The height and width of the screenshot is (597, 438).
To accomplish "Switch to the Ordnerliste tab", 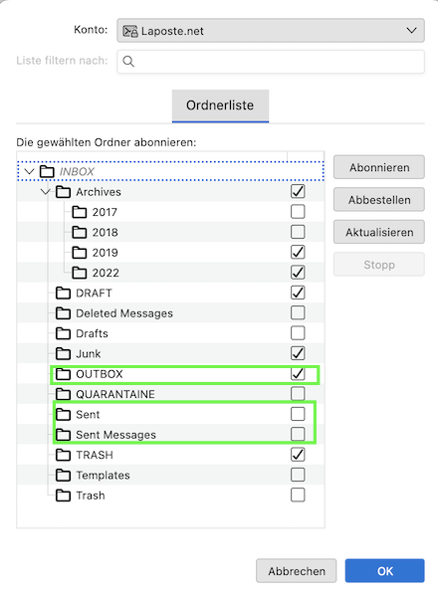I will click(x=220, y=105).
